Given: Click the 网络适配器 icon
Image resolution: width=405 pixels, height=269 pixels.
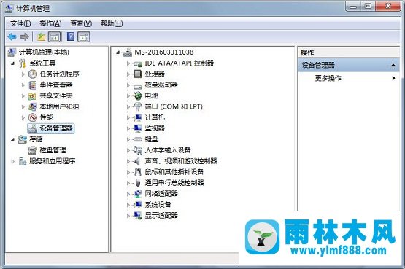Looking at the screenshot, I should click(138, 194).
